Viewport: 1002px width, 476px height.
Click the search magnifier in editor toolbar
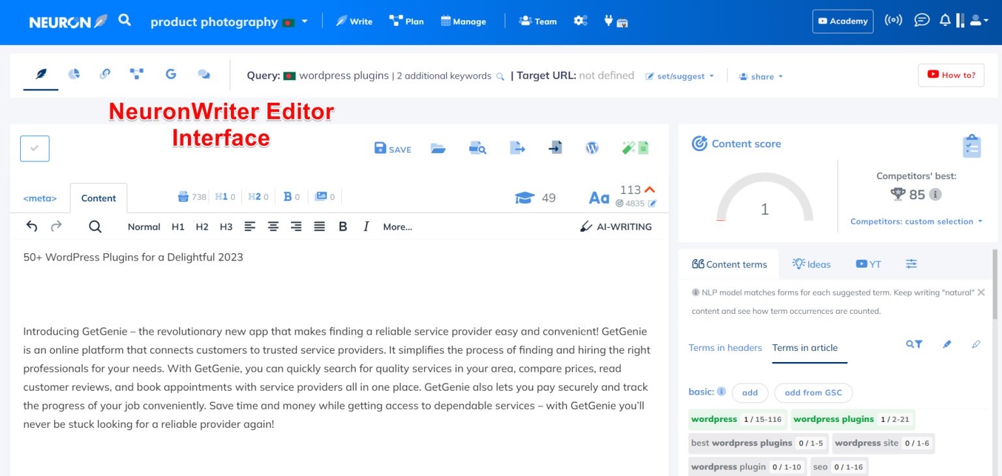tap(95, 227)
